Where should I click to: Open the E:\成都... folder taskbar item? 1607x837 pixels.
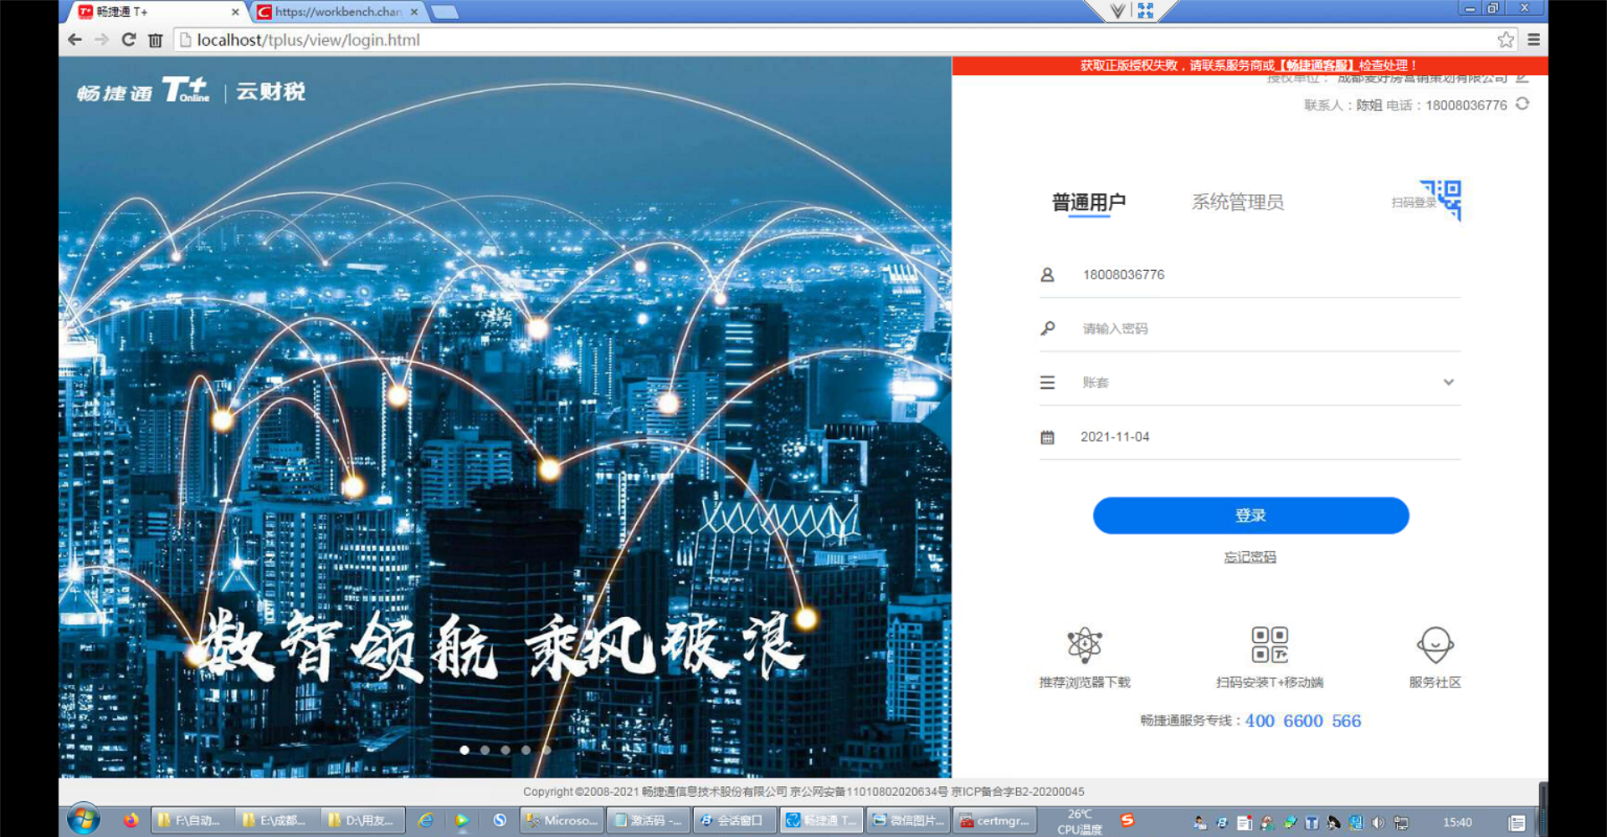click(x=277, y=820)
